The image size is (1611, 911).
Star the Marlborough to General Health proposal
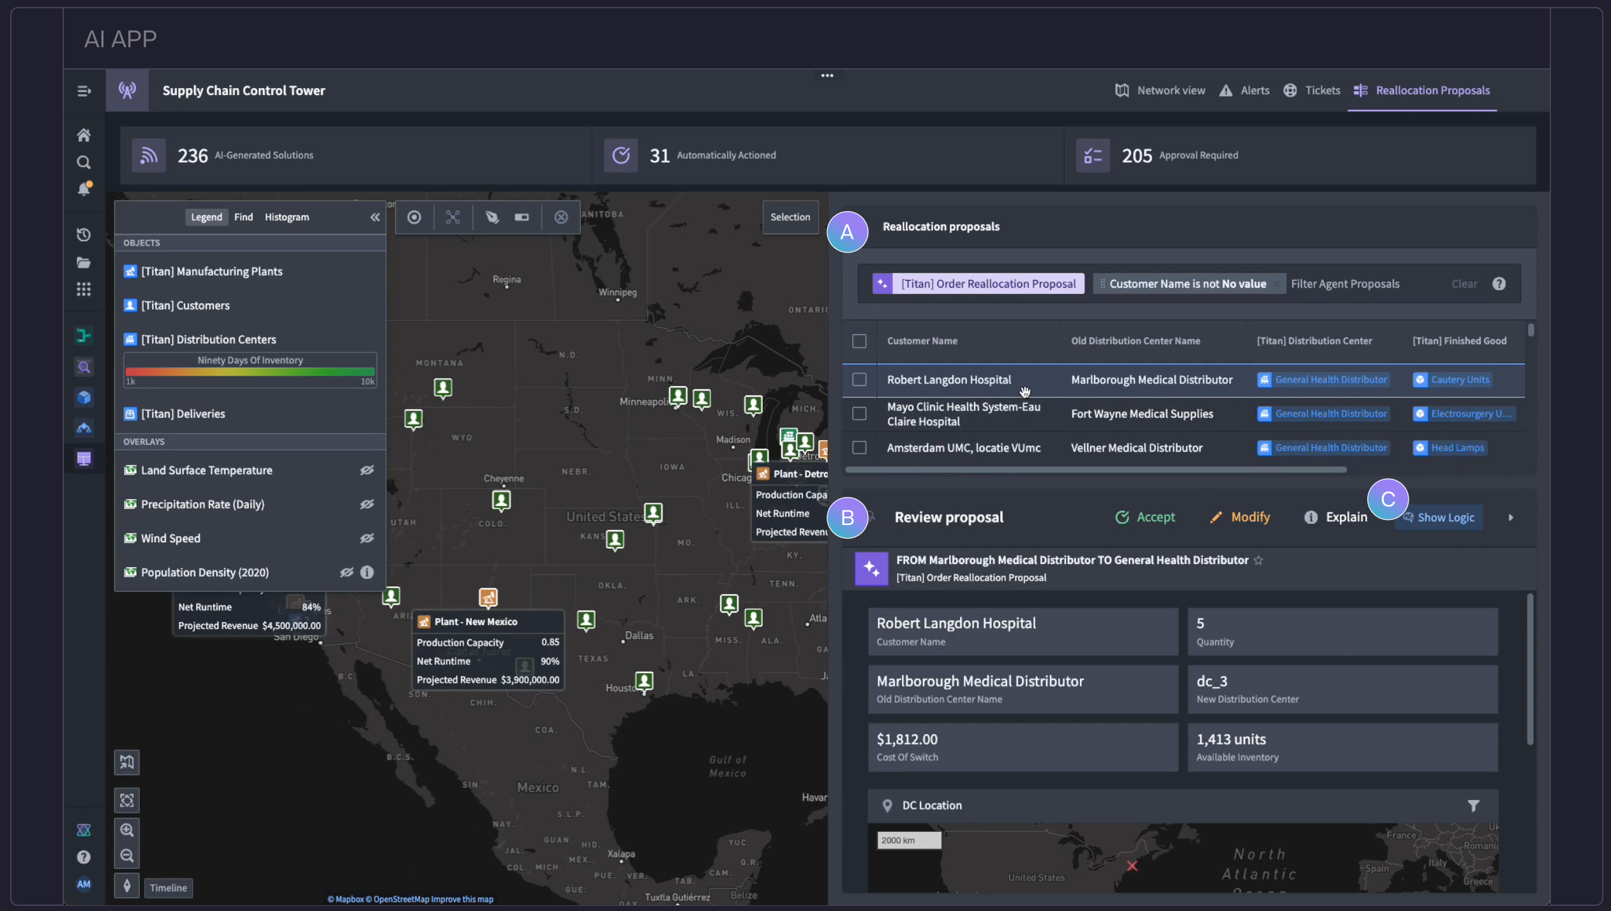1258,560
